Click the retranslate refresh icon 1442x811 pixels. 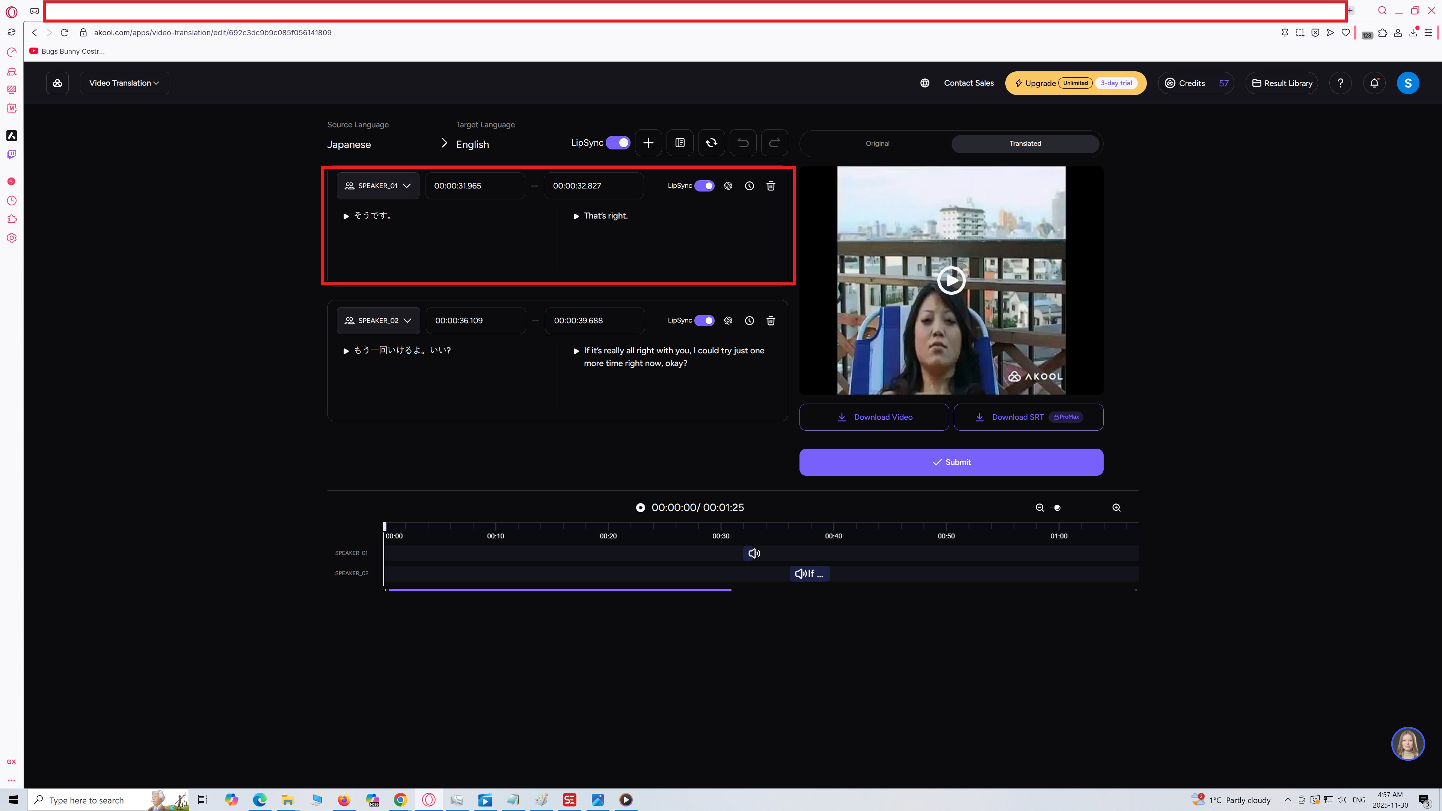[x=711, y=143]
